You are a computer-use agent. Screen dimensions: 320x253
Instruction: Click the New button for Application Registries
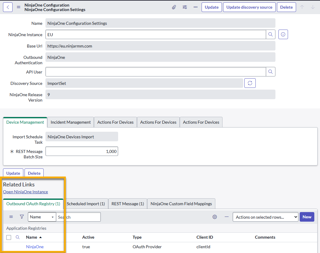pyautogui.click(x=307, y=217)
